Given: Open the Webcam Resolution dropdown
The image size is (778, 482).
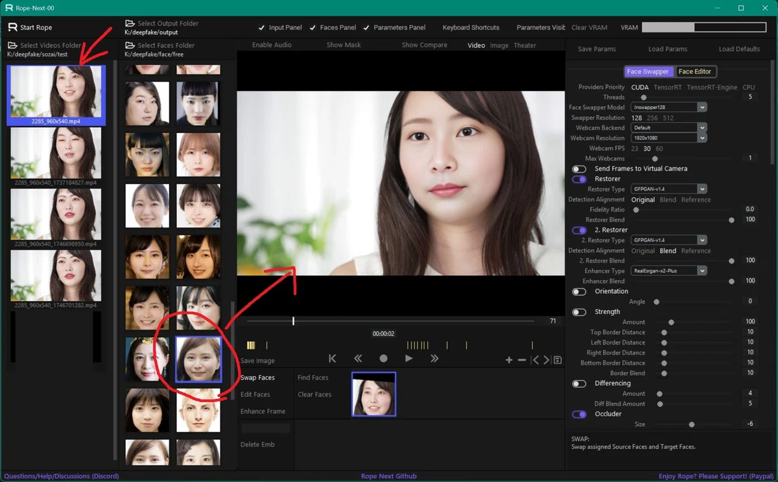Looking at the screenshot, I should tap(668, 138).
